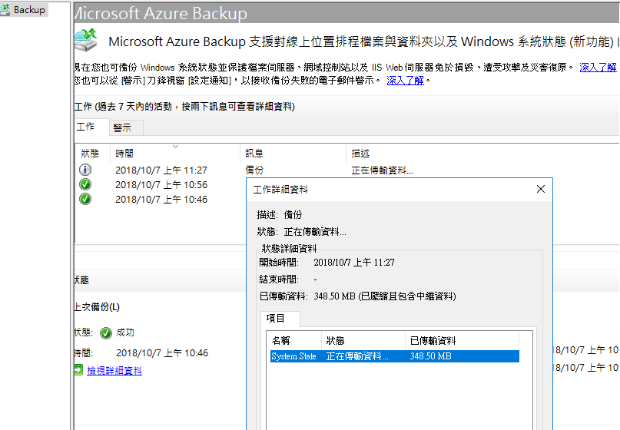
Task: Open 檢視詳細資料 link
Action: pyautogui.click(x=114, y=370)
